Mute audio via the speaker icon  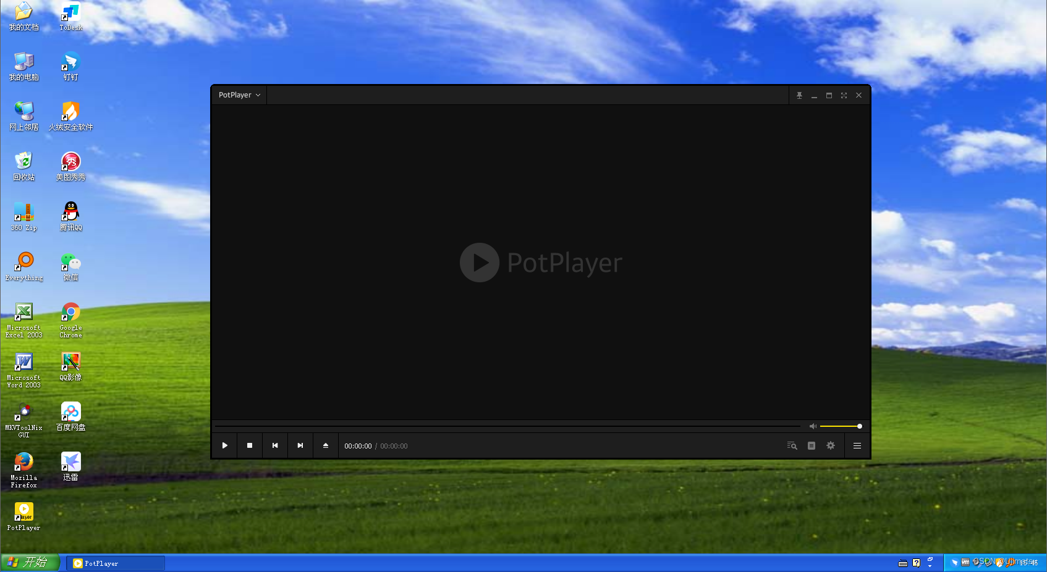(x=813, y=426)
